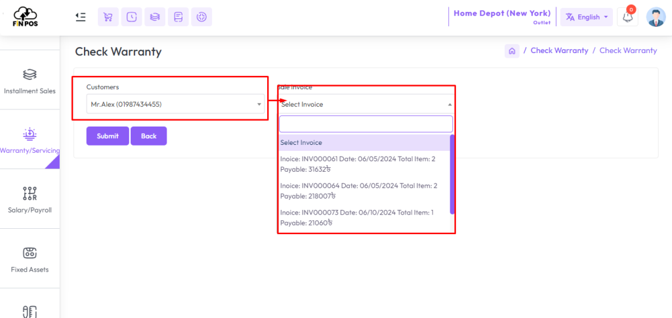Open the compass shortcut icon in toolbar

tap(201, 17)
